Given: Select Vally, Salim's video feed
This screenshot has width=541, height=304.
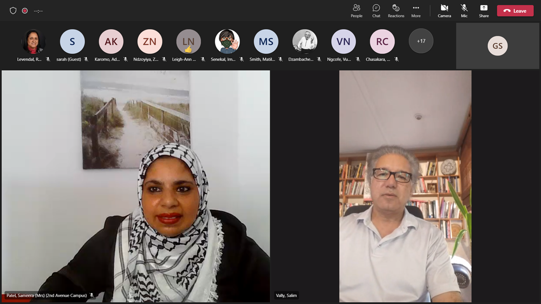Looking at the screenshot, I should 405,186.
